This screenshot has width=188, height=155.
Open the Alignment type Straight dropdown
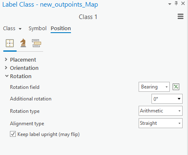click(161, 123)
